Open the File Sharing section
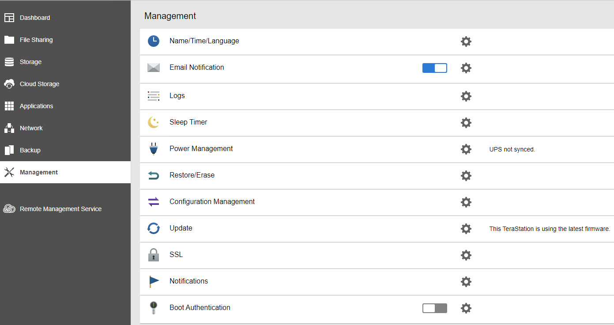 point(36,40)
